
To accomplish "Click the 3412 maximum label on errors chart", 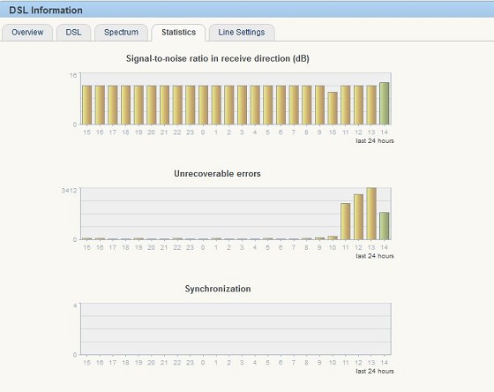I will pos(69,191).
